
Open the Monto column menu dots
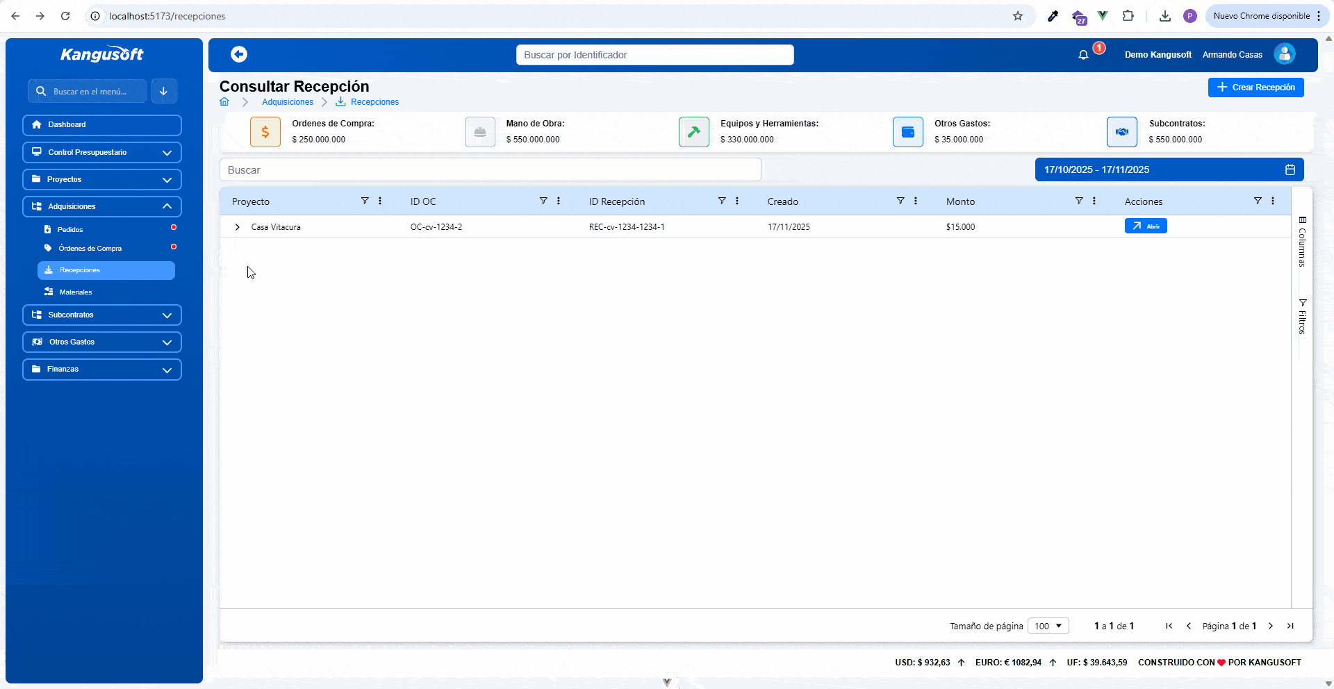pyautogui.click(x=1094, y=201)
